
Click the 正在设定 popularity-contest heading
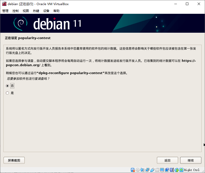click(x=28, y=38)
